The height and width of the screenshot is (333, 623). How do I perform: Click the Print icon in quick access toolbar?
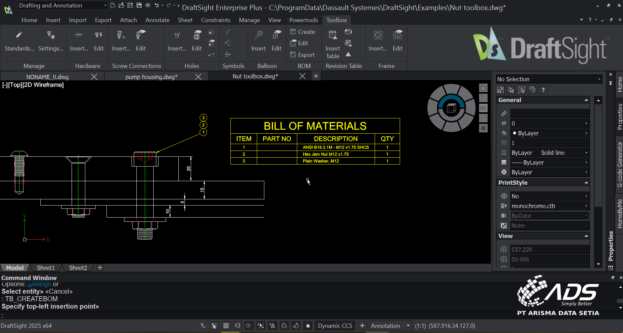point(148,5)
